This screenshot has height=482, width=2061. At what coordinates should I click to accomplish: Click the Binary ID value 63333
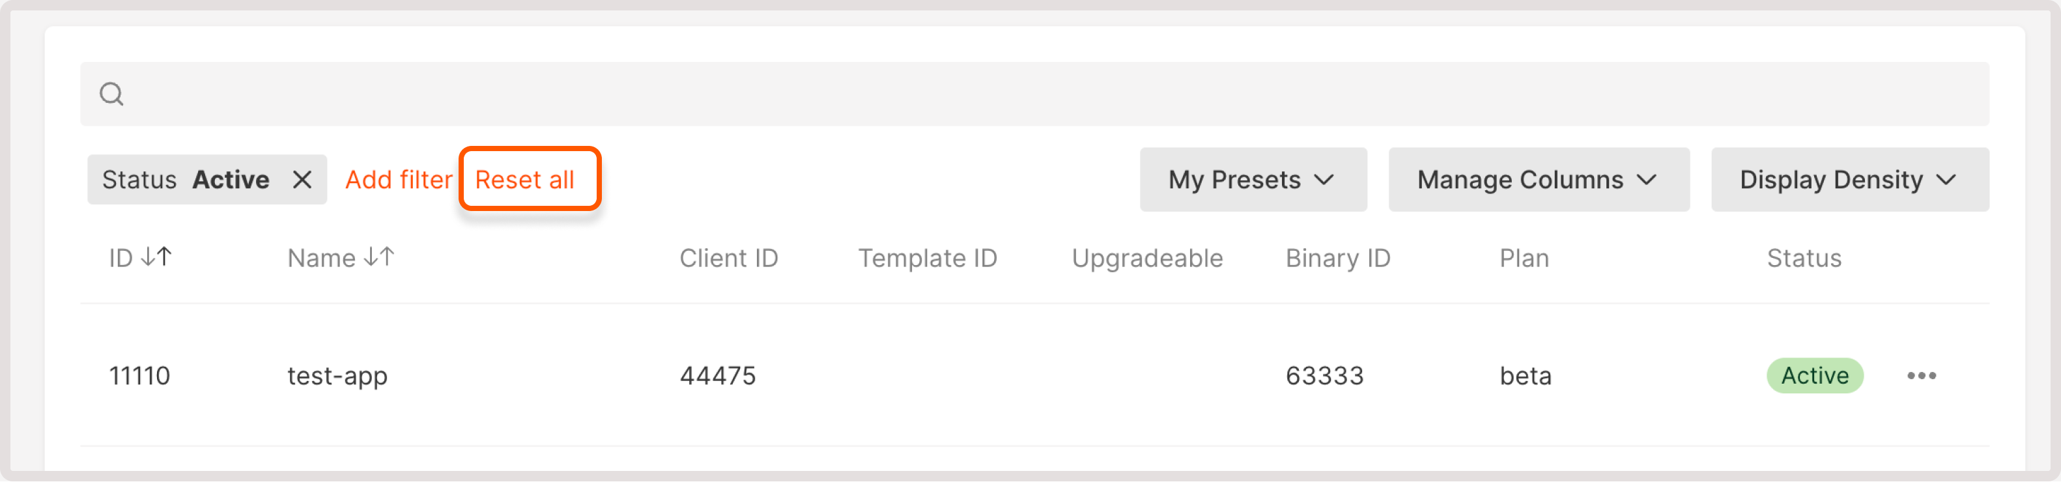[x=1326, y=376]
